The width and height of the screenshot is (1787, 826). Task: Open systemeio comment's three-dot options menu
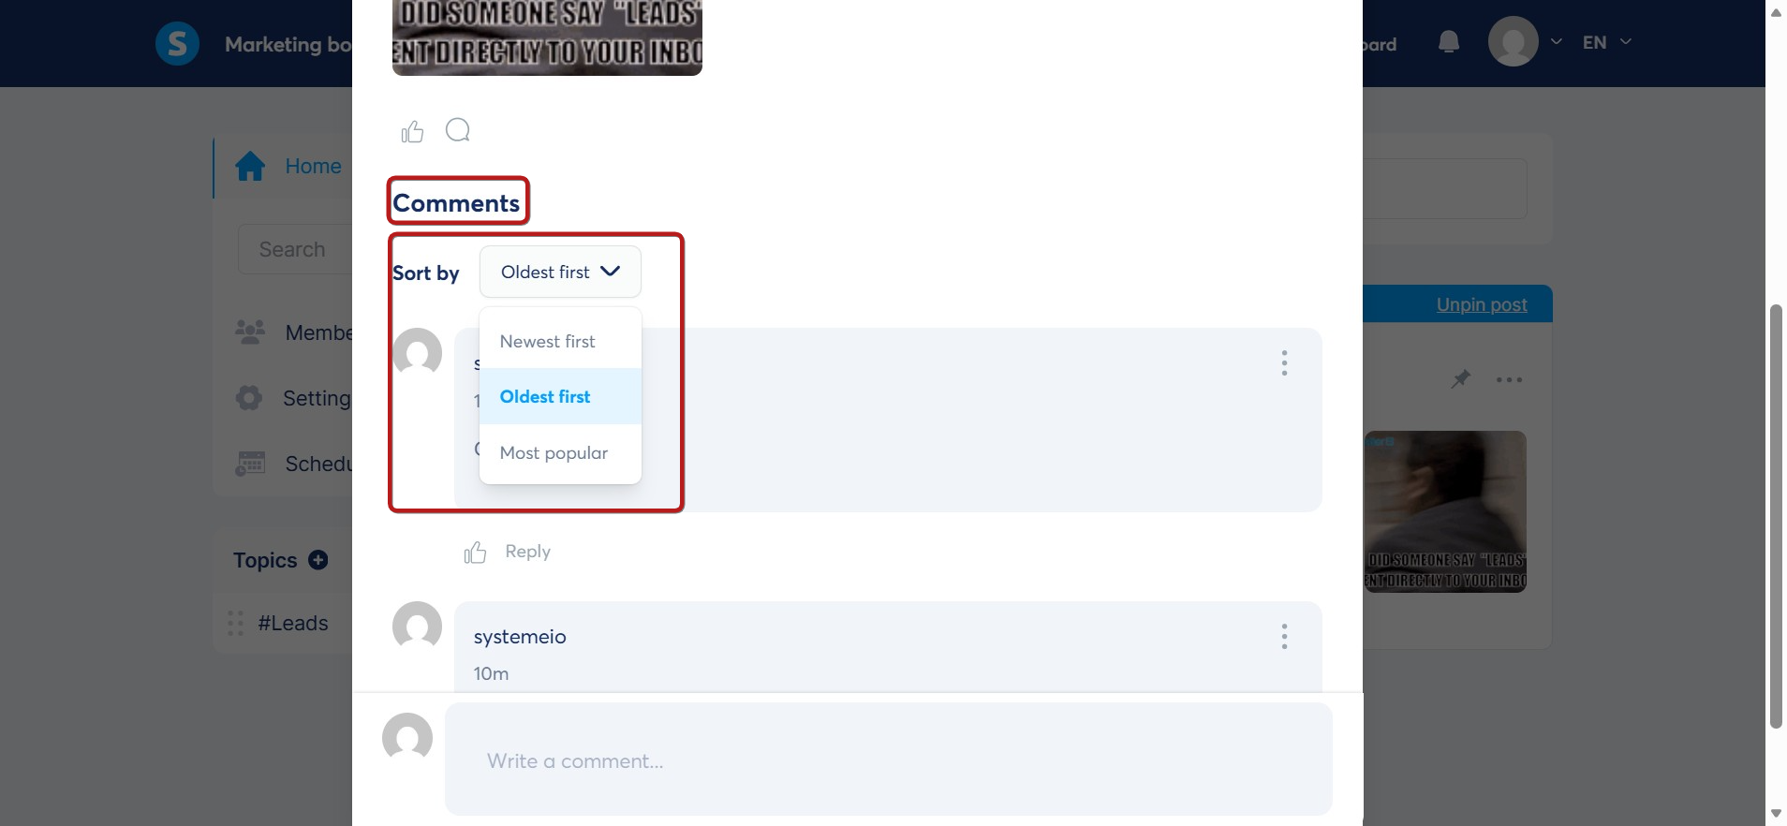[x=1284, y=637]
